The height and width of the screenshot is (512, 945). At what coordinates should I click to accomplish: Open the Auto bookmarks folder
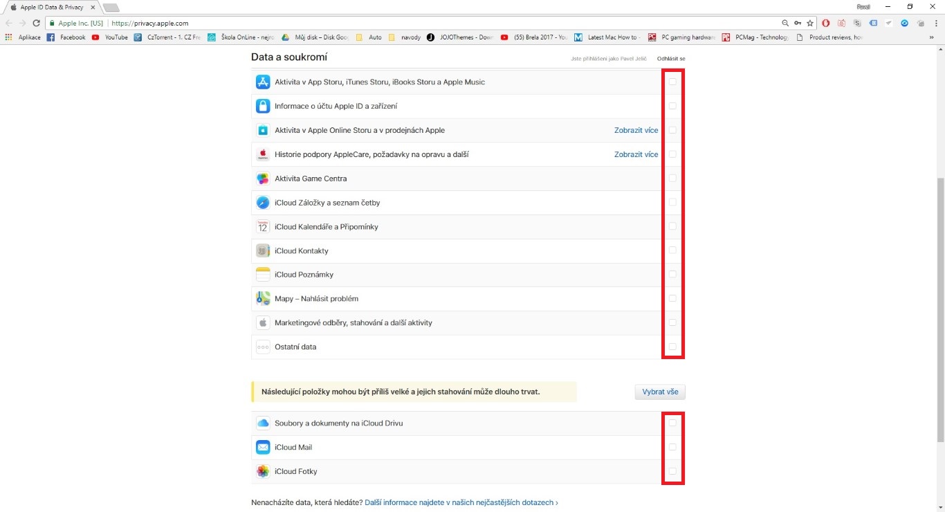tap(369, 37)
